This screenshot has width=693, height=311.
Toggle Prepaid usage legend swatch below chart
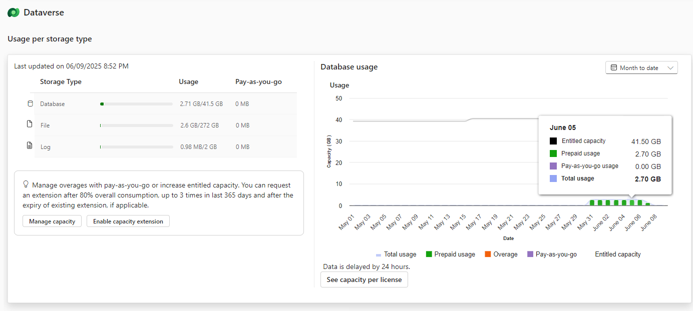pos(429,254)
